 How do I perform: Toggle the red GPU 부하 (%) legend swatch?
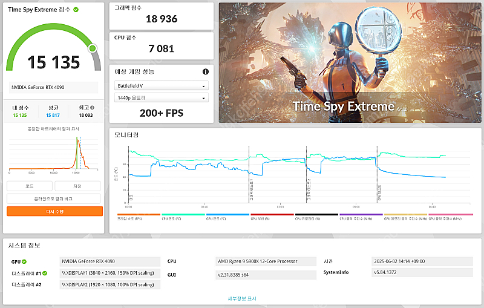272,214
